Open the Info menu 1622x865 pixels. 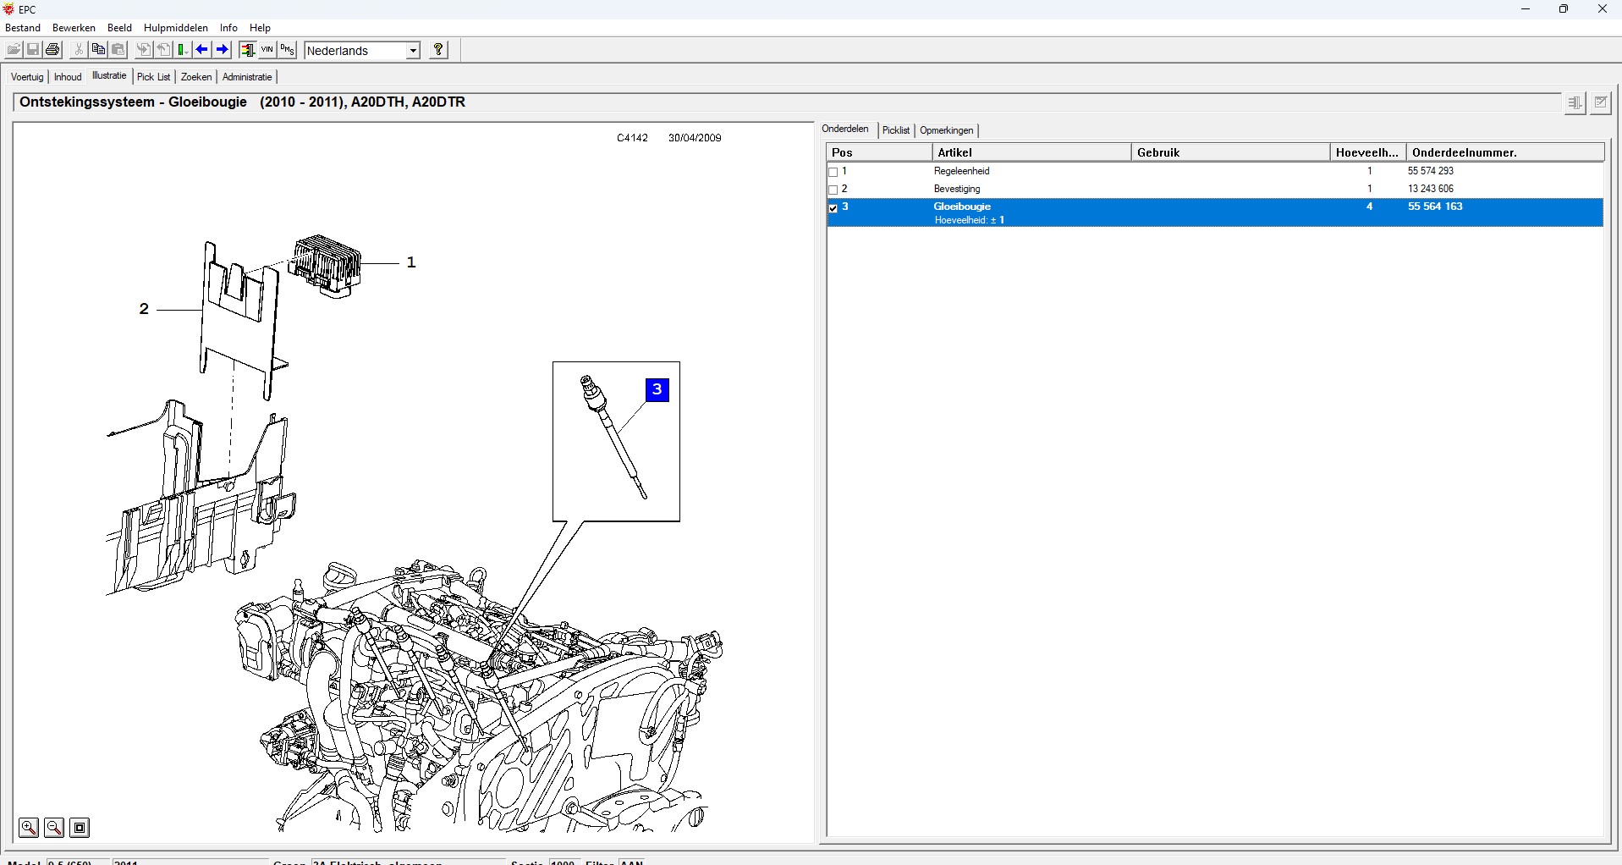[228, 28]
